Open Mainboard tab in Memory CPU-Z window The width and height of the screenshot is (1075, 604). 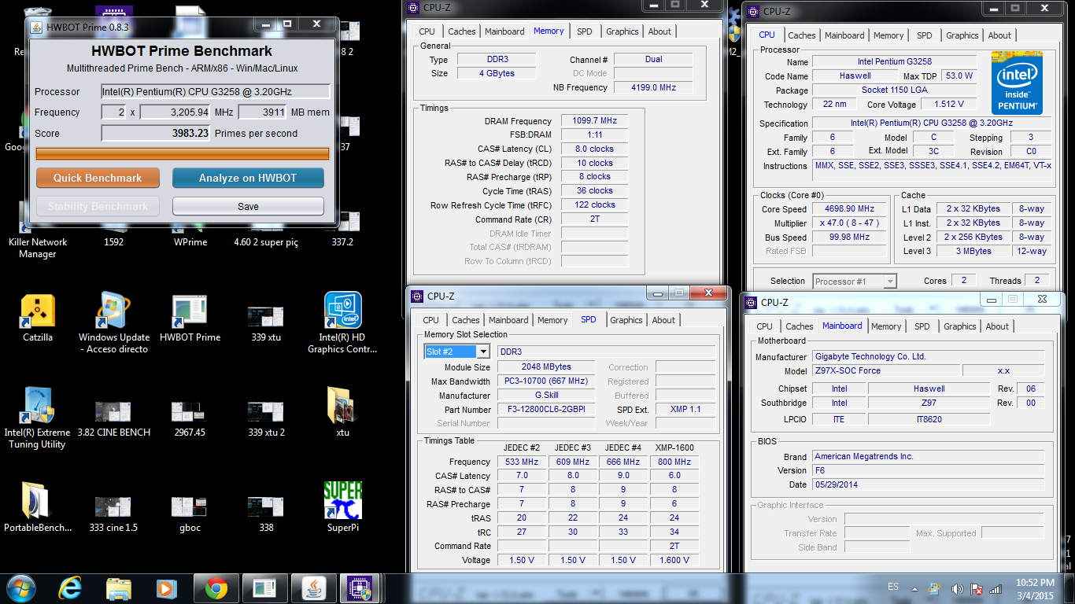pos(504,31)
